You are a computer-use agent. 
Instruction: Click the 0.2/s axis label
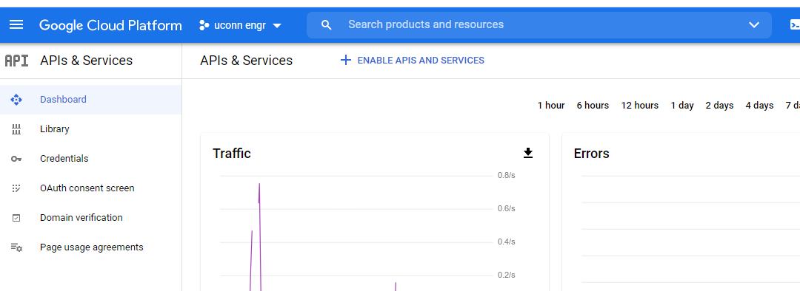(506, 275)
